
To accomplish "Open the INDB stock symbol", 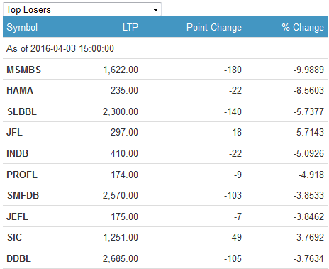I will pos(18,153).
